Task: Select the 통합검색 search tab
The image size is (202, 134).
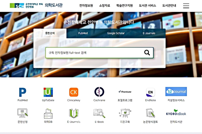Action: point(50,33)
